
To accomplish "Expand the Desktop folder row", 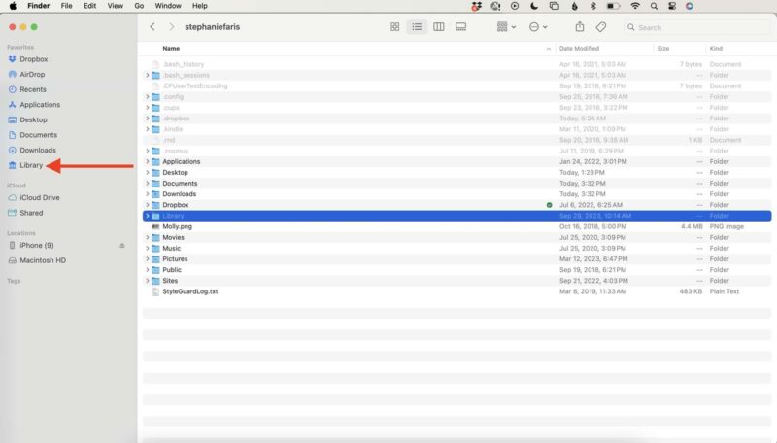I will point(148,173).
